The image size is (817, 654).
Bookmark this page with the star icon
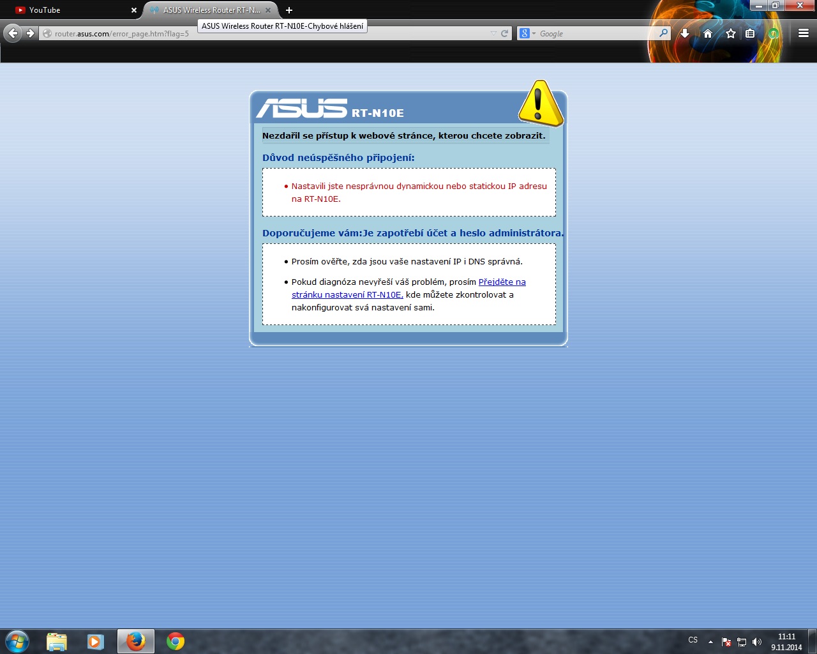[x=730, y=33]
